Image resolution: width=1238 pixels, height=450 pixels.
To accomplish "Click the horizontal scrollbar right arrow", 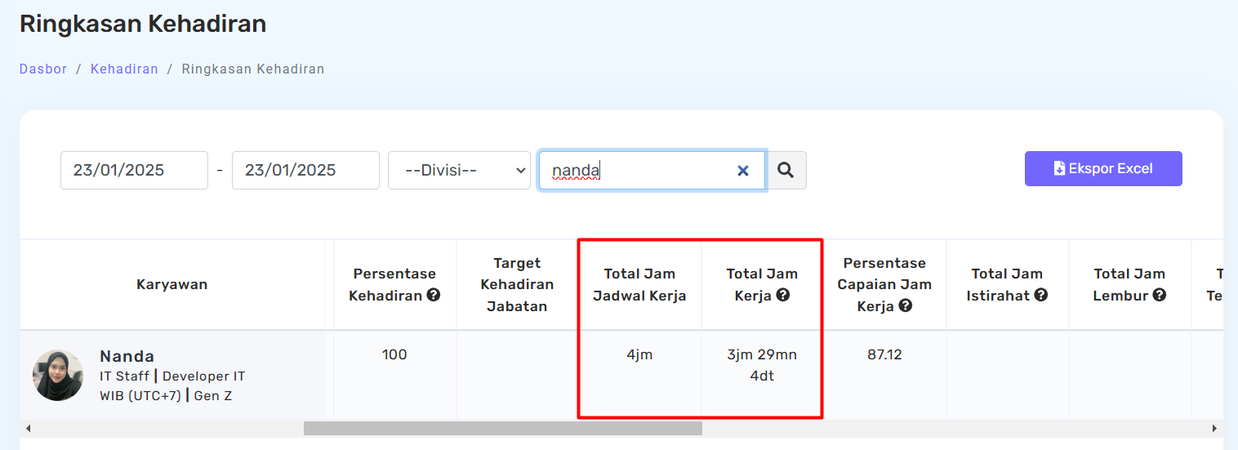I will click(1214, 428).
